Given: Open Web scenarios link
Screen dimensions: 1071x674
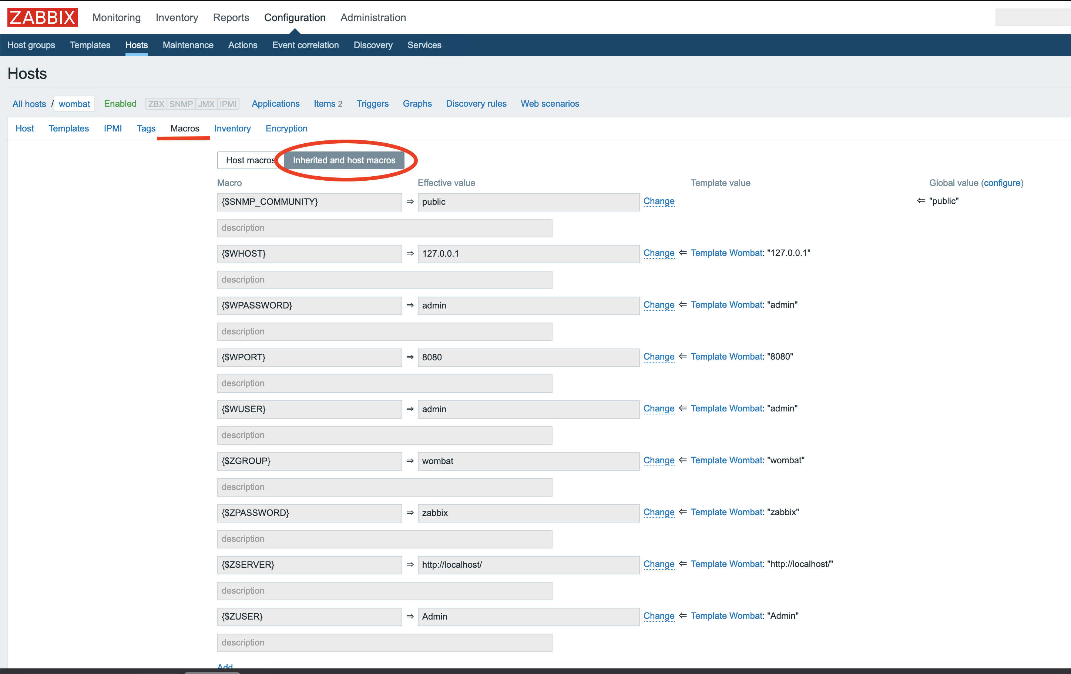Looking at the screenshot, I should tap(550, 103).
